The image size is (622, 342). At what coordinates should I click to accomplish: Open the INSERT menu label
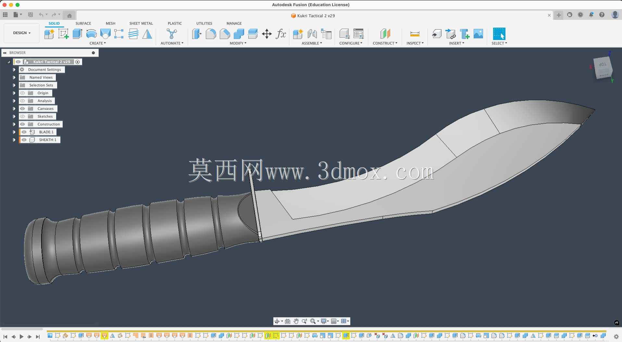[457, 43]
